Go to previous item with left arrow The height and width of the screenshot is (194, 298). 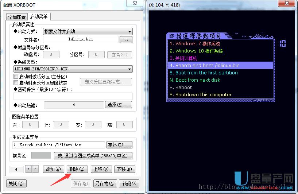[28, 169]
